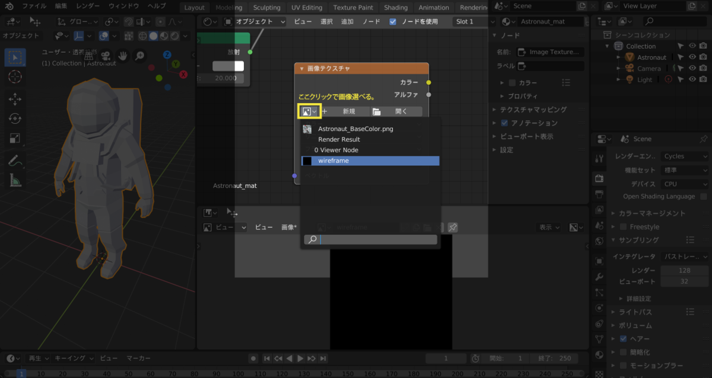712x378 pixels.
Task: Enable the Freestyle checkbox
Action: pos(623,227)
